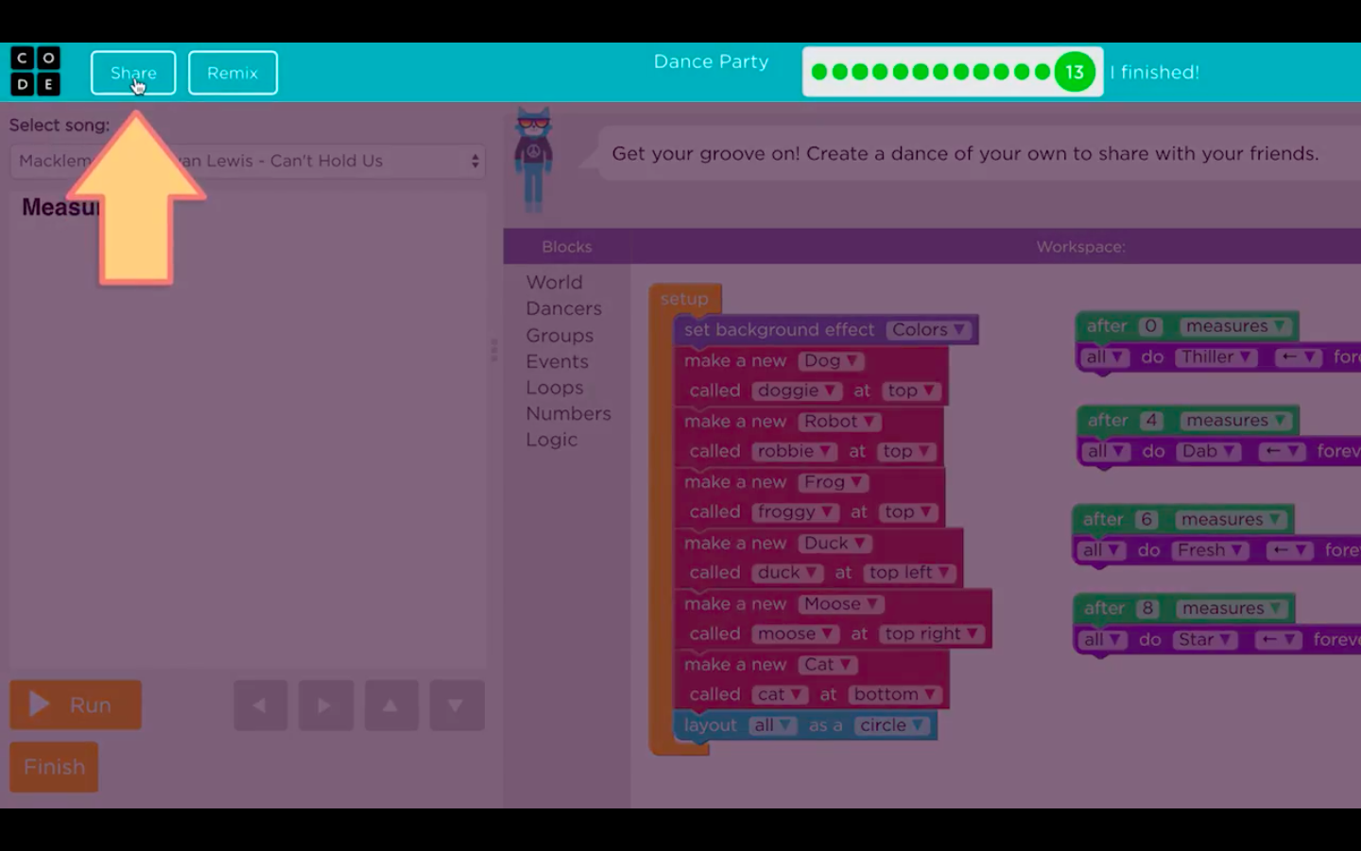Viewport: 1361px width, 851px height.
Task: Open the Select song dropdown
Action: coord(248,161)
